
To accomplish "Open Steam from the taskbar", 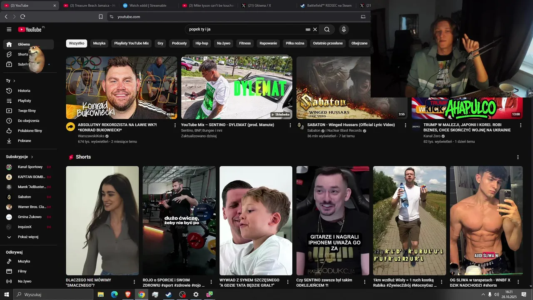I will click(169, 295).
